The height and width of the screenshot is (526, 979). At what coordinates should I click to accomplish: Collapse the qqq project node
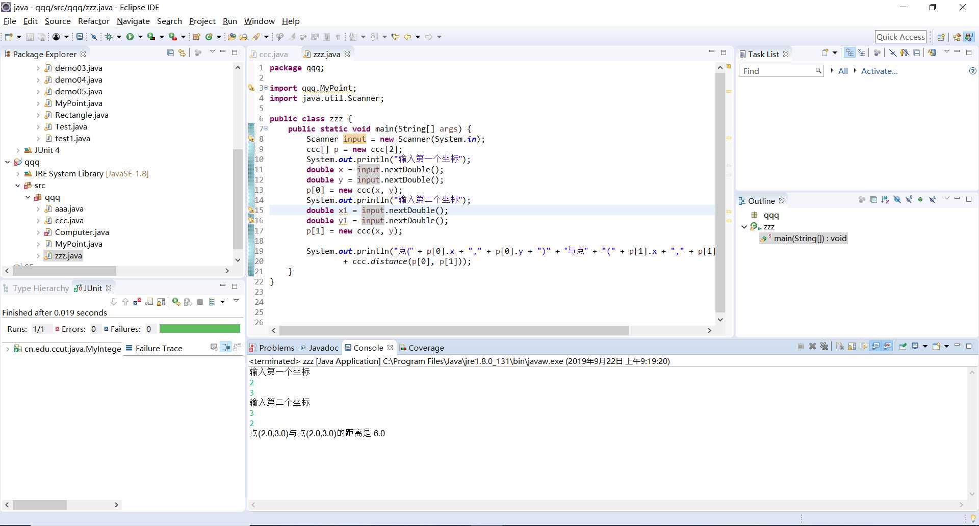tap(7, 162)
